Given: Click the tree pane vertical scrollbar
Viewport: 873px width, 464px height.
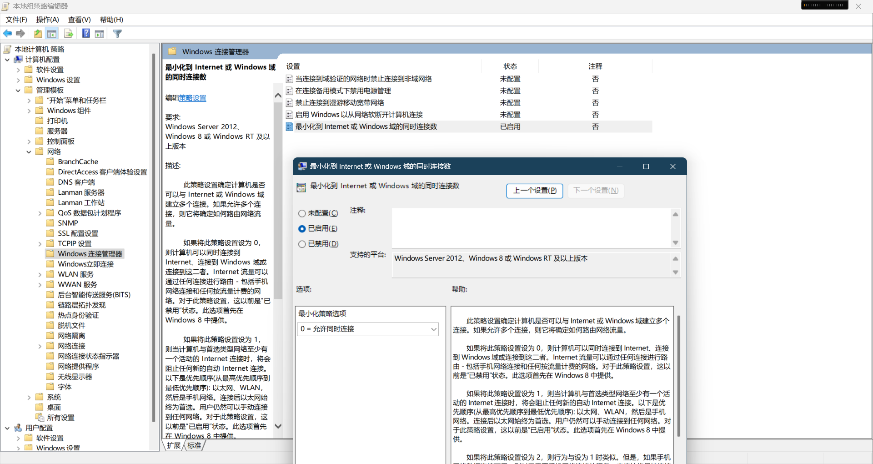Looking at the screenshot, I should tap(153, 237).
